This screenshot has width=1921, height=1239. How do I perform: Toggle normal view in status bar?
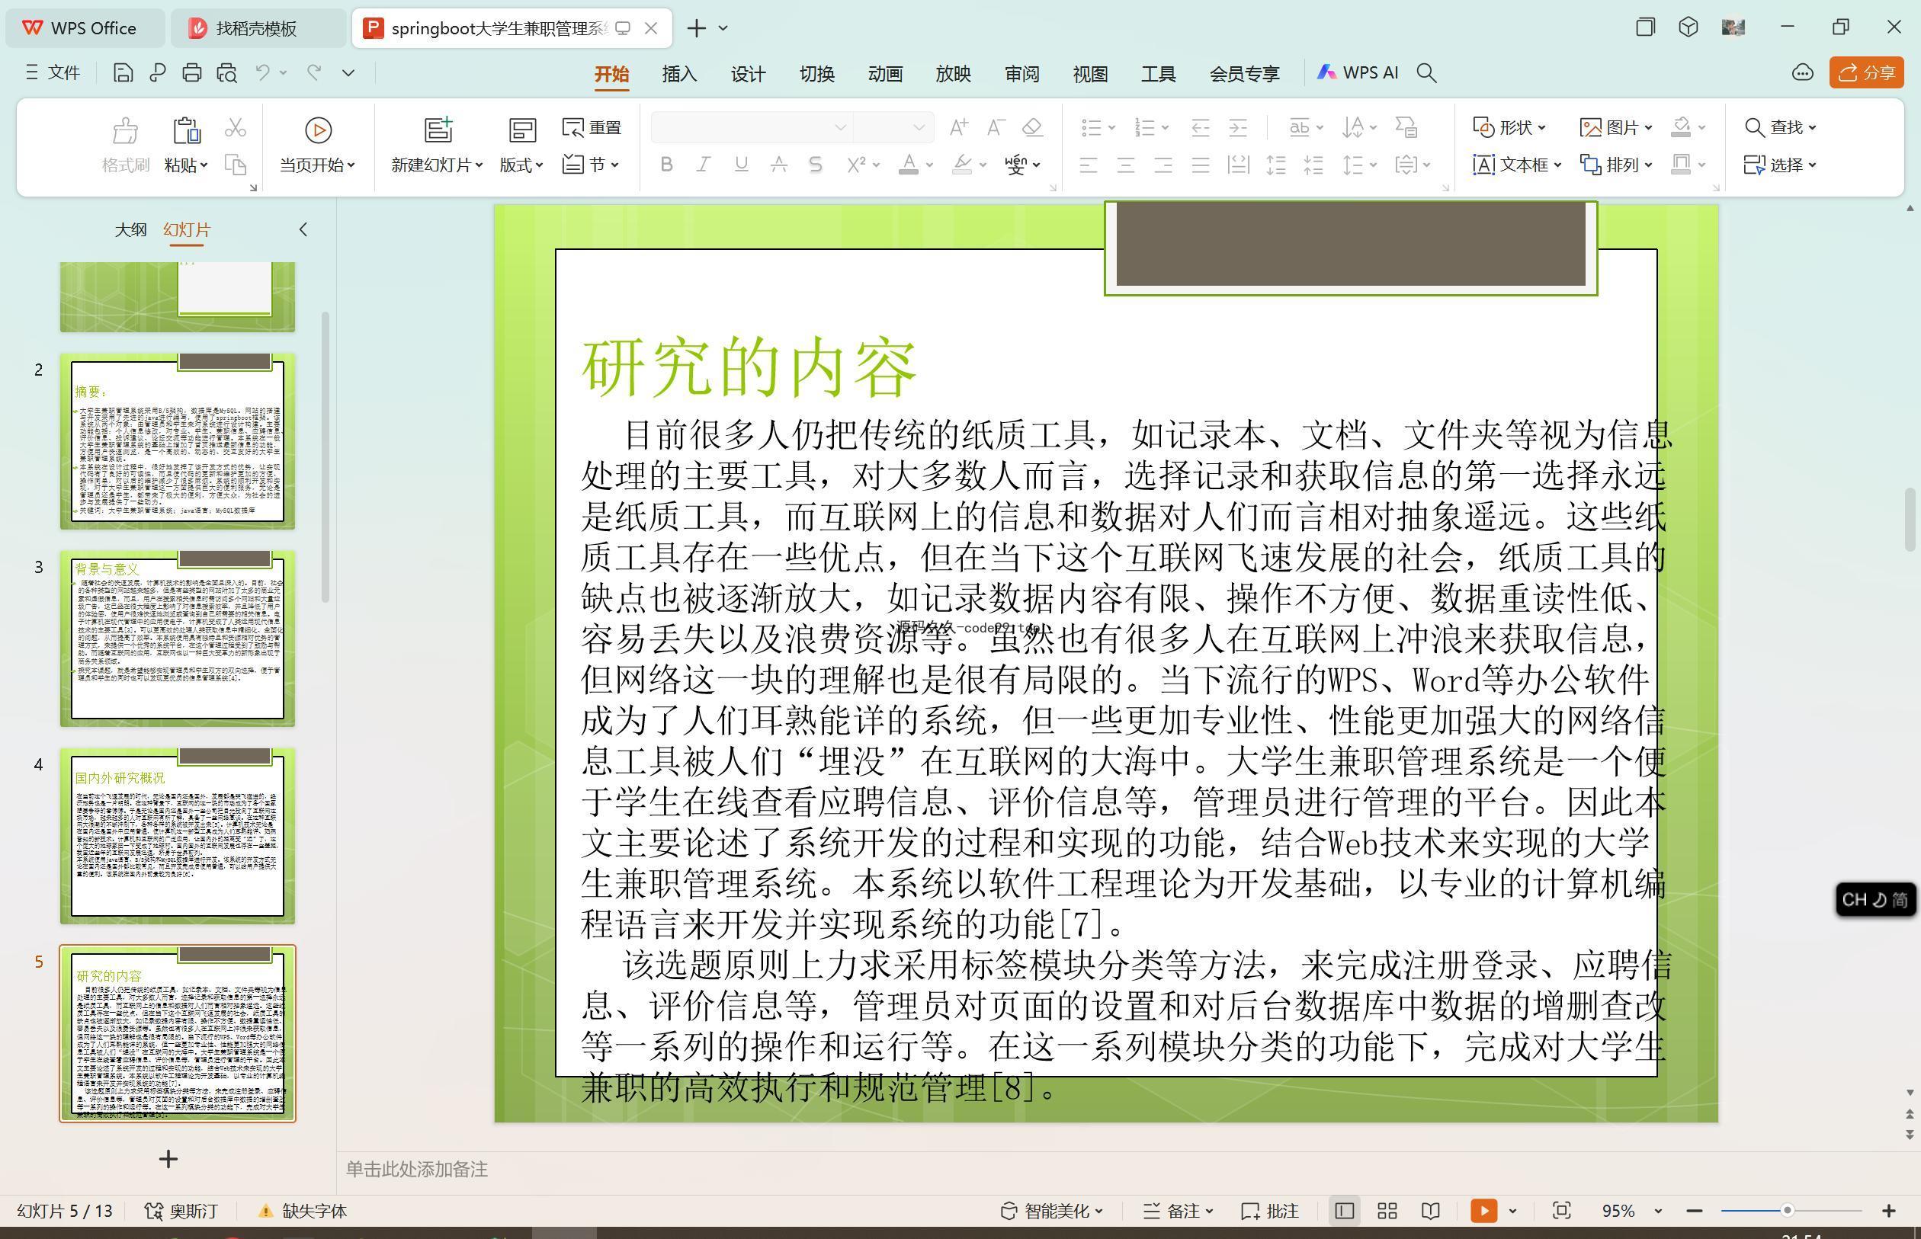point(1344,1211)
